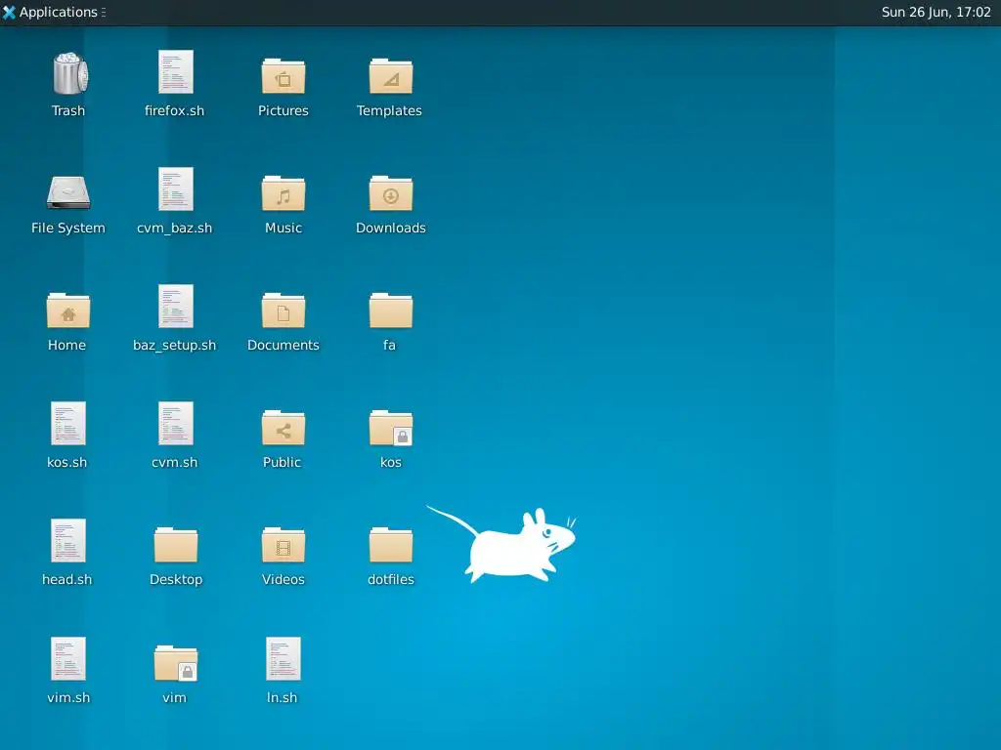Open the Downloads folder
Screen dimensions: 1001x750
click(391, 193)
